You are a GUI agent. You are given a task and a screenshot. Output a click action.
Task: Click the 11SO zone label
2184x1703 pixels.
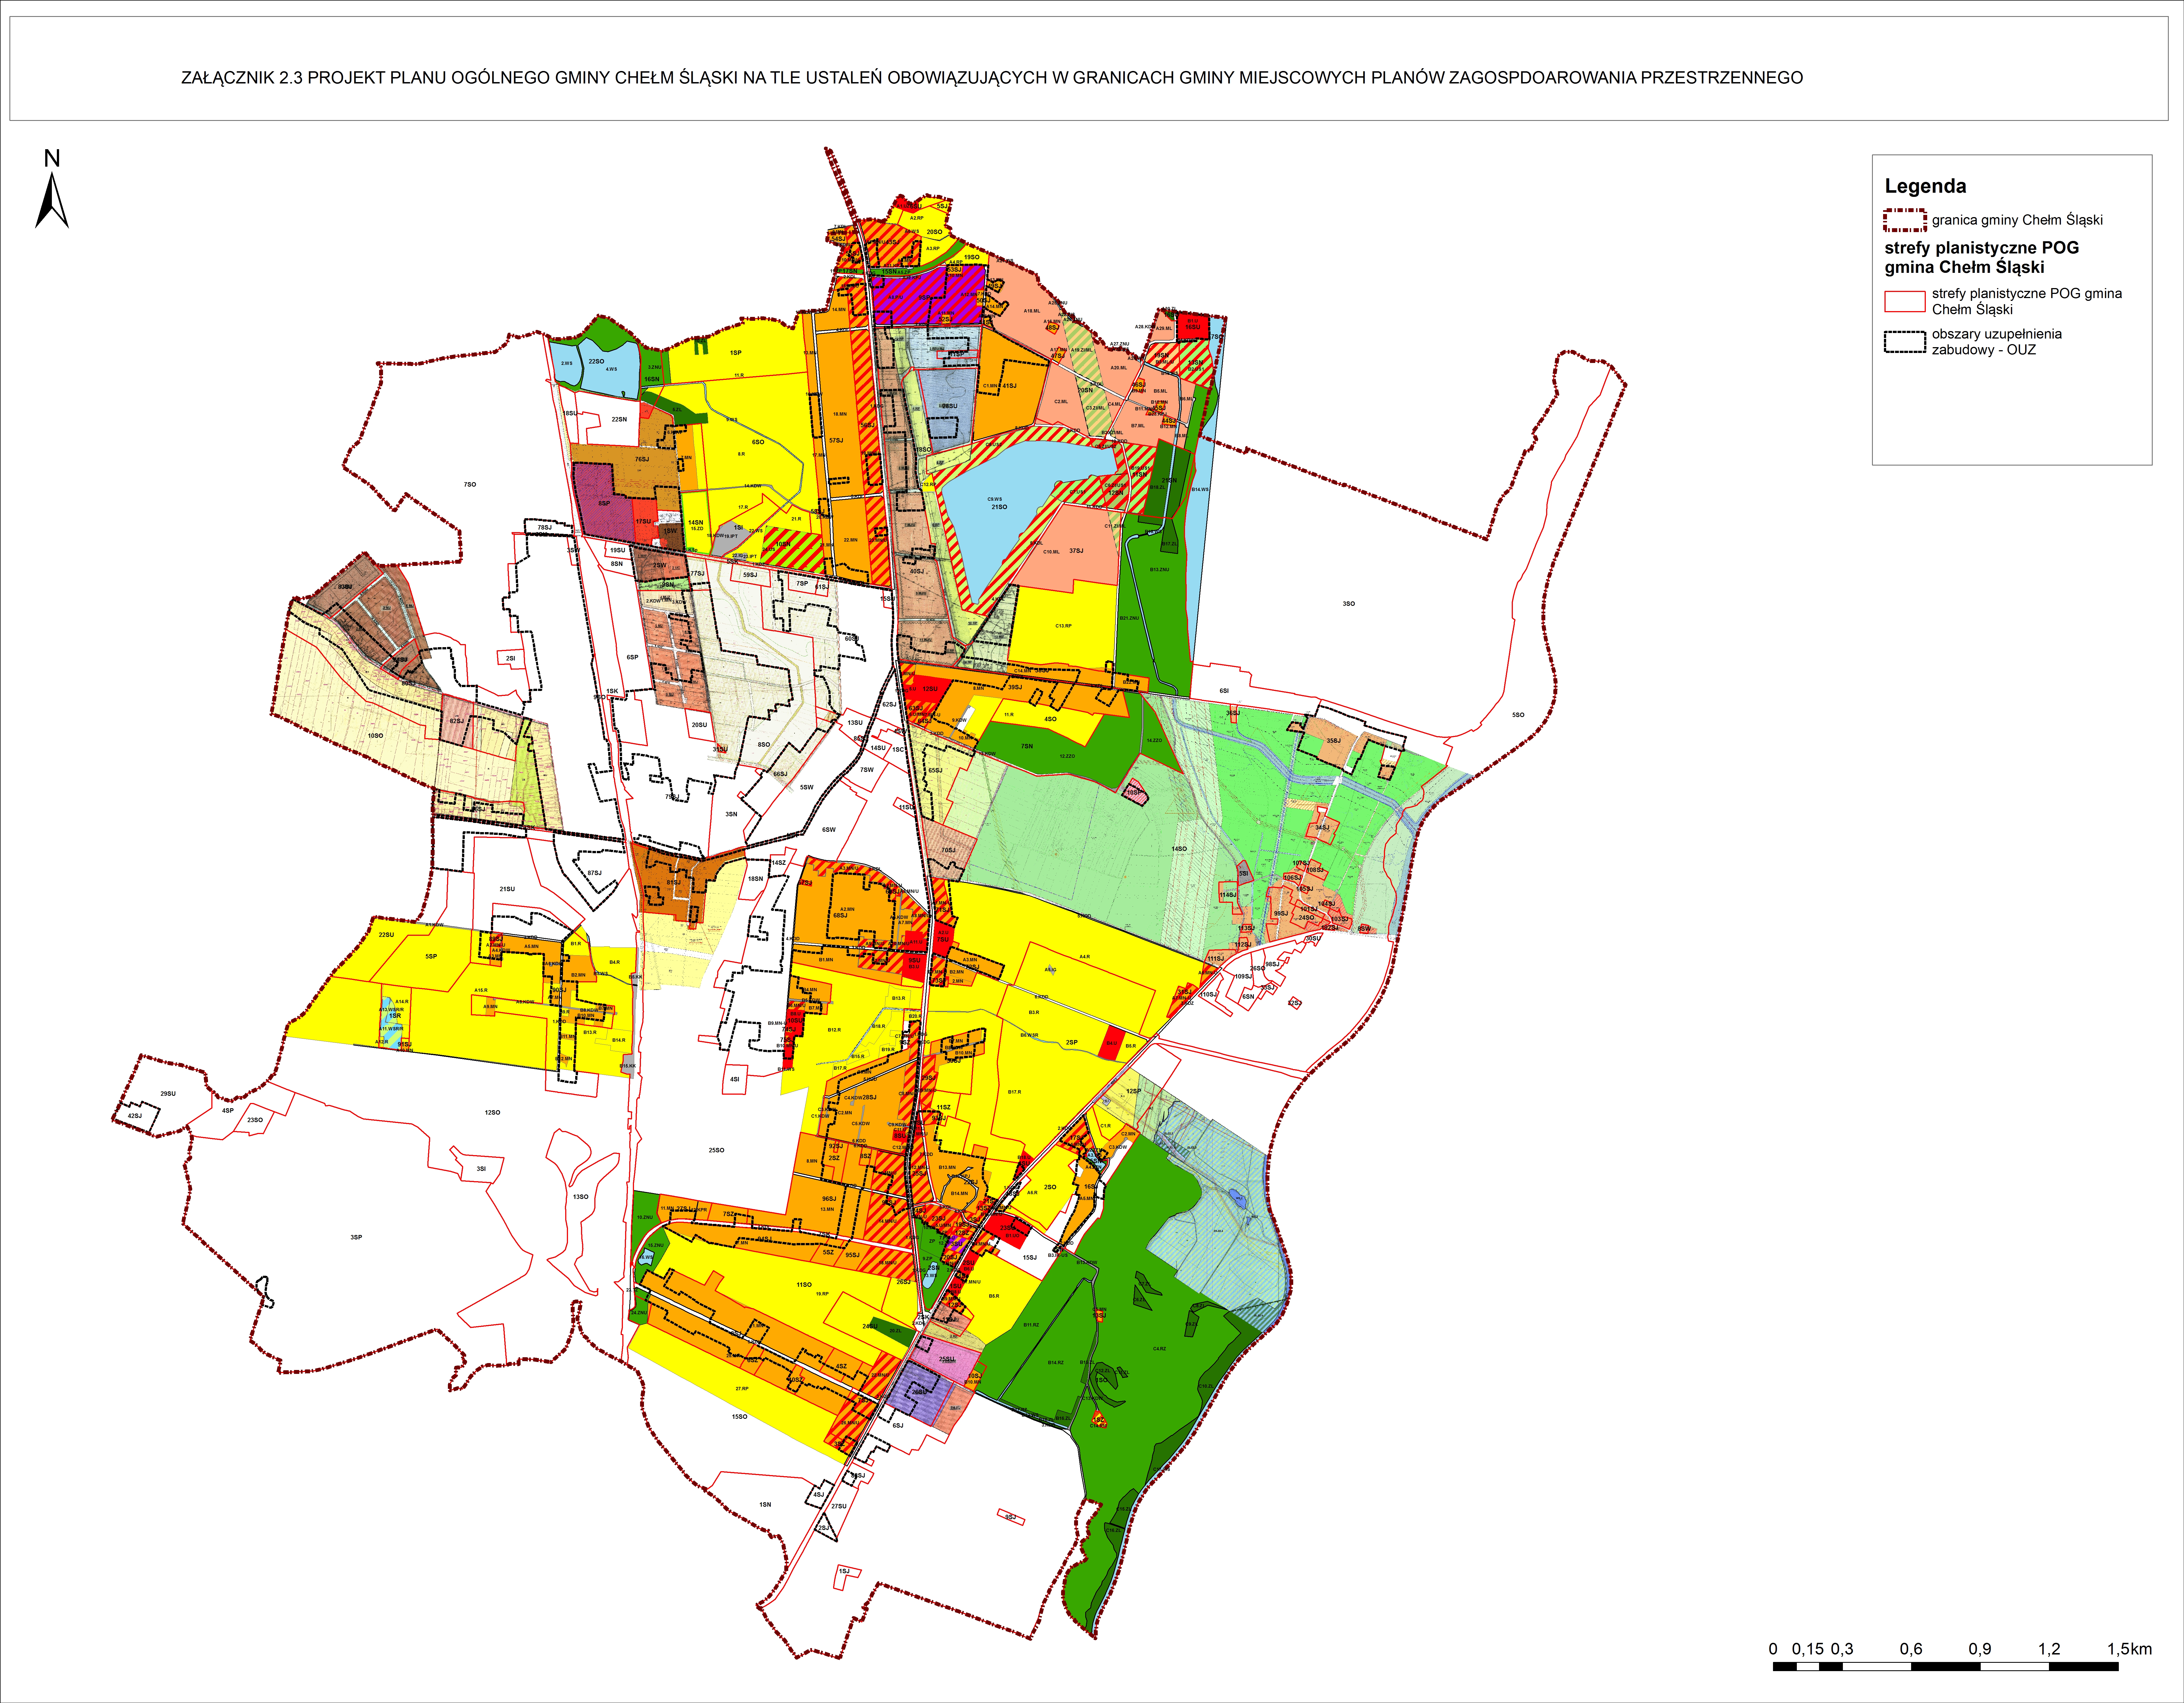[x=804, y=1285]
